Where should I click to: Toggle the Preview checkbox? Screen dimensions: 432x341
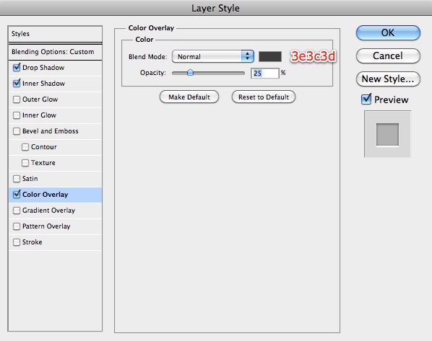(366, 99)
